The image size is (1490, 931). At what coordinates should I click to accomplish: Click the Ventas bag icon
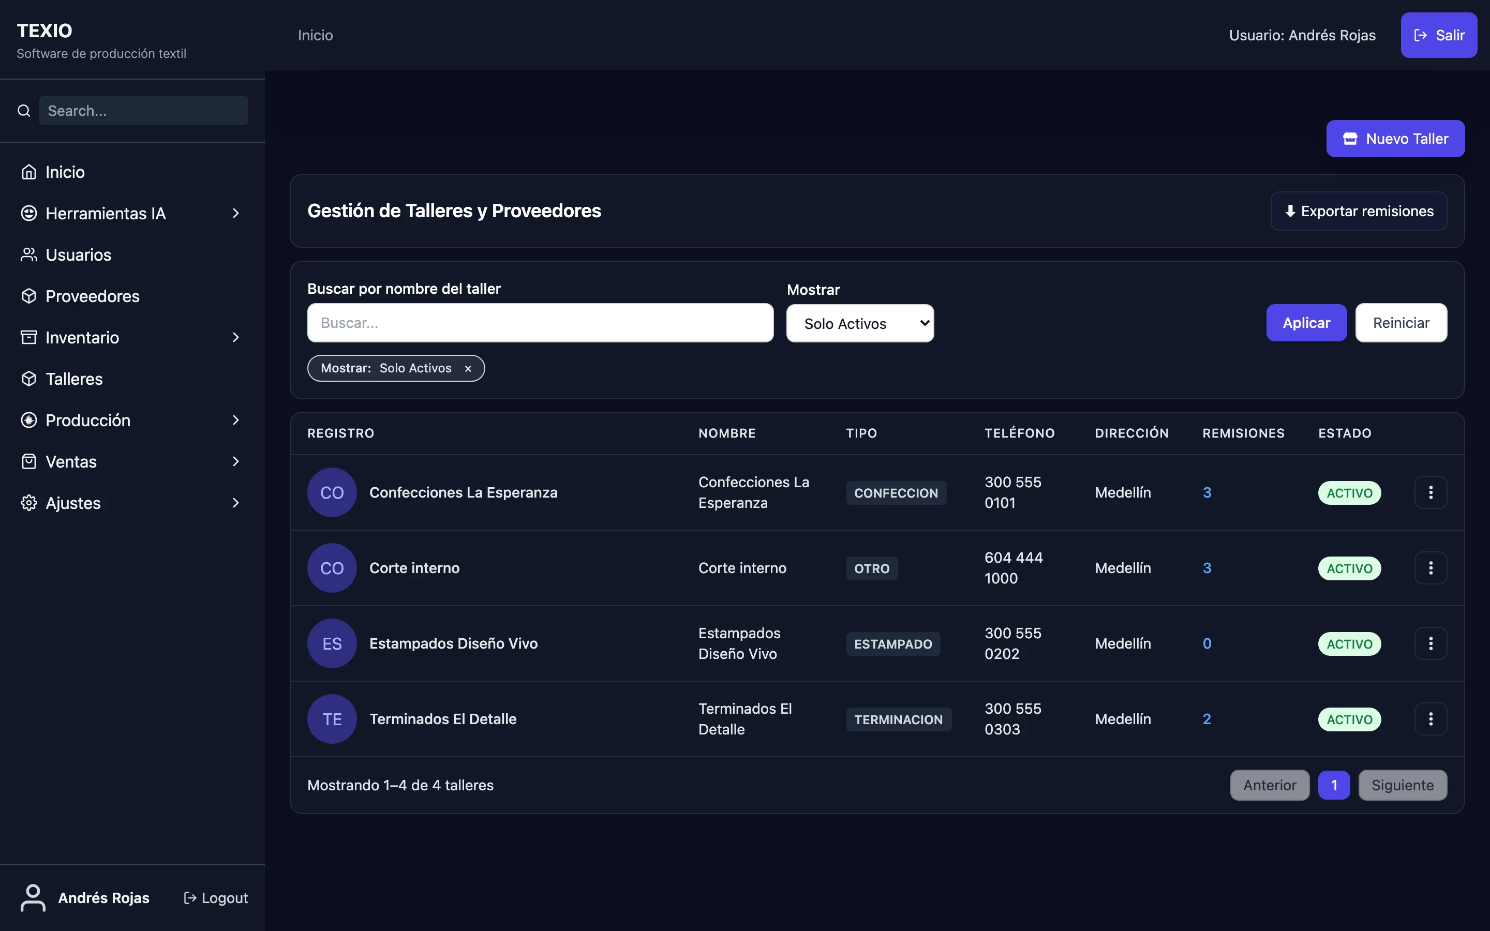coord(29,461)
